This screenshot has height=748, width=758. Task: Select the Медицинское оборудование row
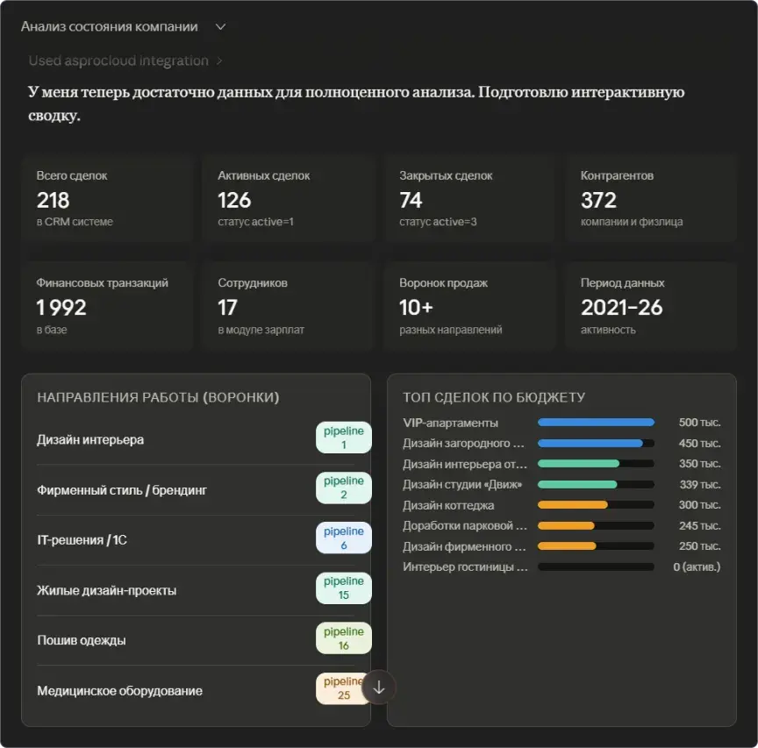[x=196, y=690]
